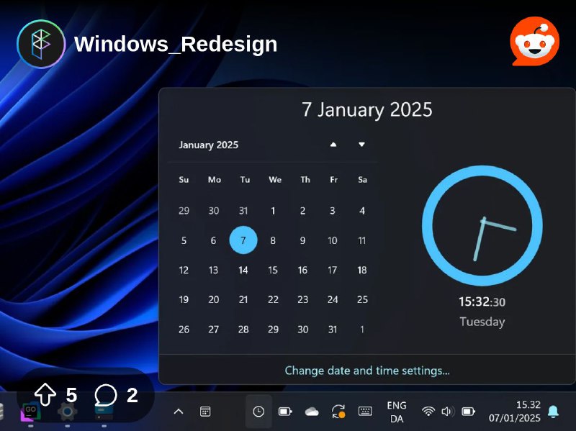Click the battery icon beside the volume icon
Screen dimensions: 576x431
click(468, 412)
